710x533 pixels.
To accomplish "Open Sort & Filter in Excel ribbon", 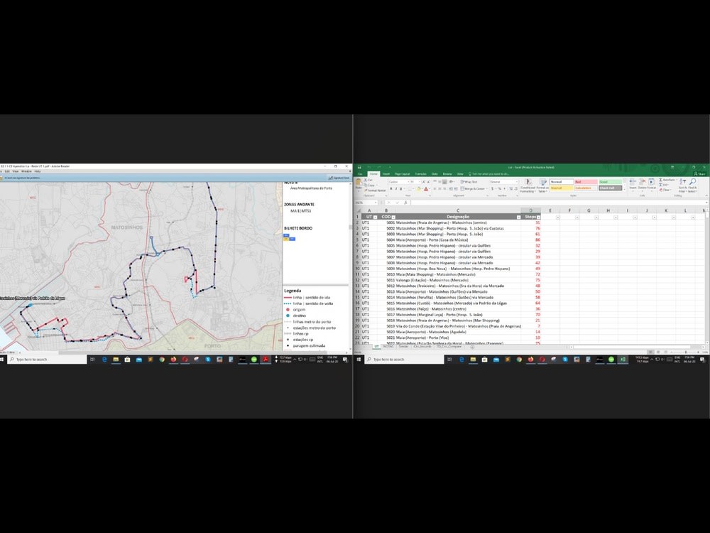I will click(x=682, y=185).
